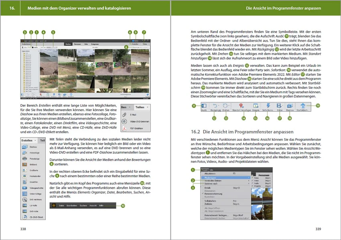Open the Teilen dropdown arrow

(148, 107)
